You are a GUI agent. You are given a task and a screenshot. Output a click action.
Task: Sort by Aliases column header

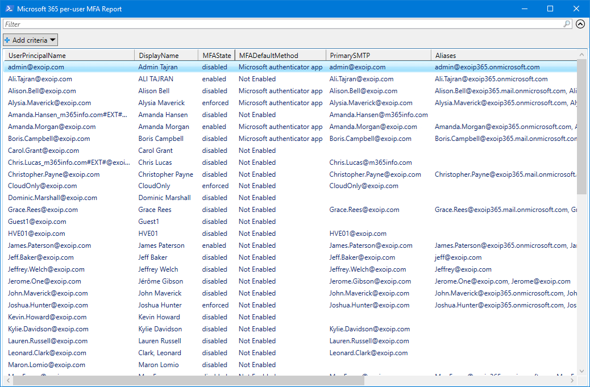coord(504,55)
